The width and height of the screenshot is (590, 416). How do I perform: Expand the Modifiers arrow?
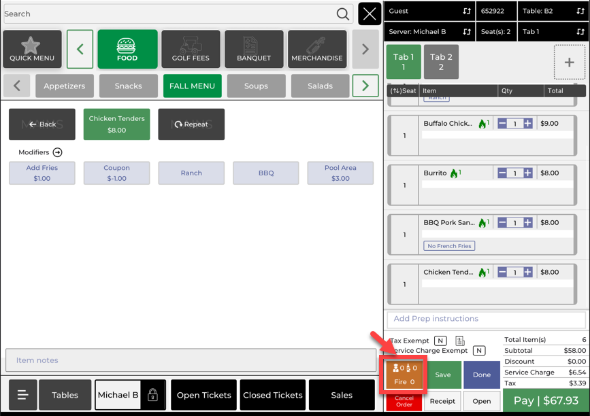[x=58, y=152]
